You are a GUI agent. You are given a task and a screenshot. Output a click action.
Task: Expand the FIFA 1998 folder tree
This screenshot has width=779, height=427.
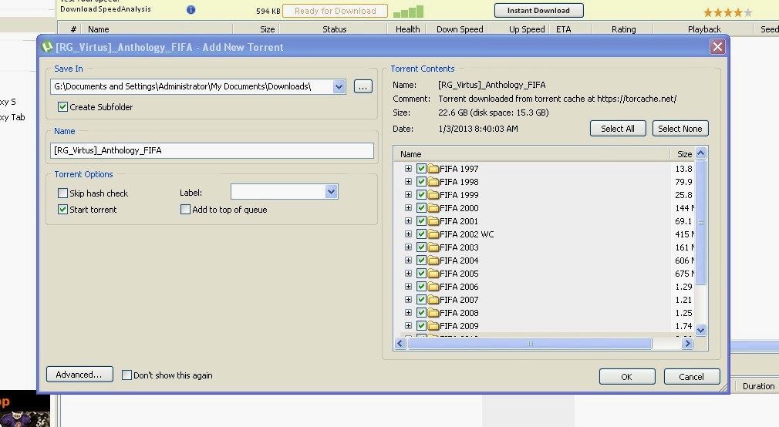[408, 182]
